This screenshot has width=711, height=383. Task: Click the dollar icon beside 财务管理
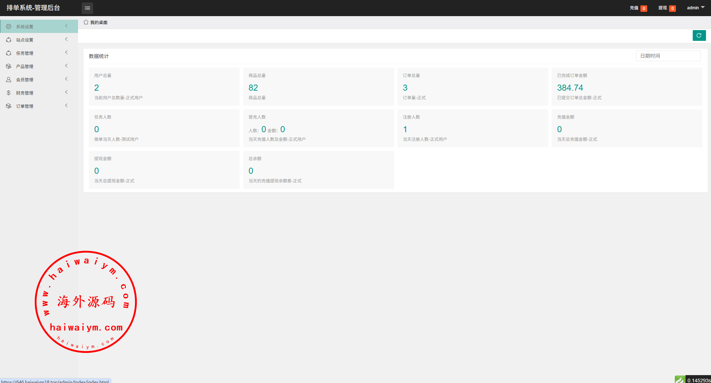click(9, 93)
